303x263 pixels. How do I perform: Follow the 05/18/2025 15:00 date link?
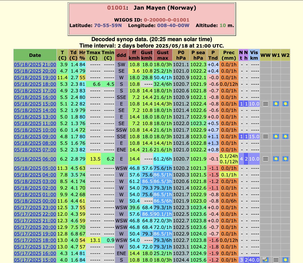click(x=35, y=104)
